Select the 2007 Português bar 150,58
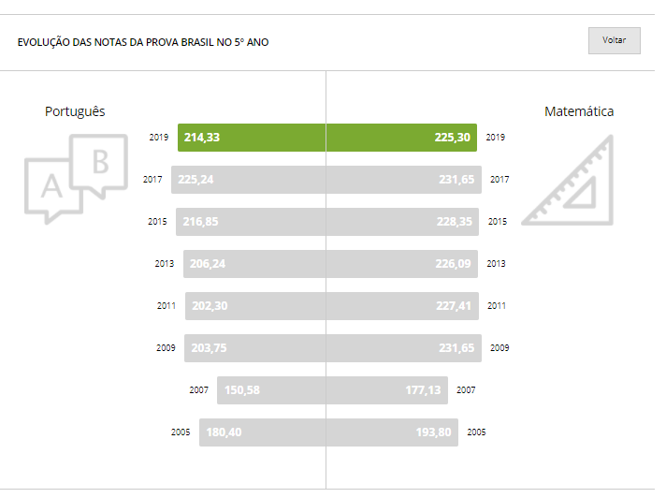Image resolution: width=666 pixels, height=498 pixels. click(271, 390)
